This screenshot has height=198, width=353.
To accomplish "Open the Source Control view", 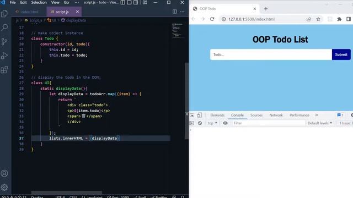I will tap(4, 42).
